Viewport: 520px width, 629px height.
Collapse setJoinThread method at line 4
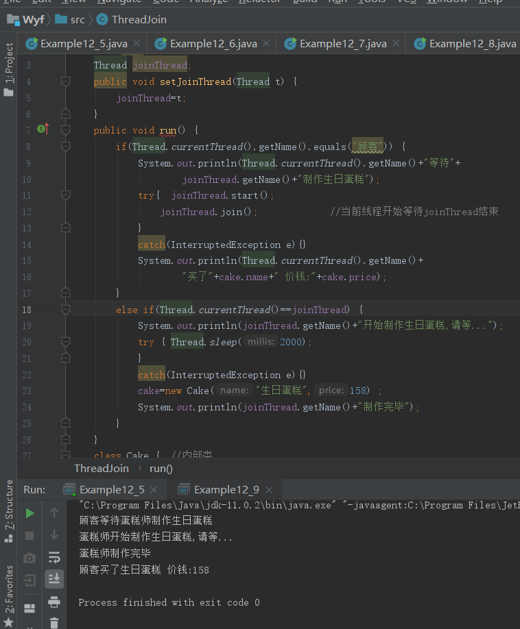click(66, 82)
